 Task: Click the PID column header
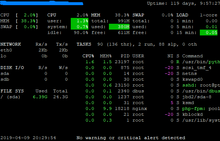click(x=125, y=56)
